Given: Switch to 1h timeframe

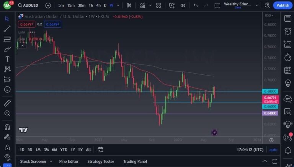Looking at the screenshot, I should [x=91, y=5].
